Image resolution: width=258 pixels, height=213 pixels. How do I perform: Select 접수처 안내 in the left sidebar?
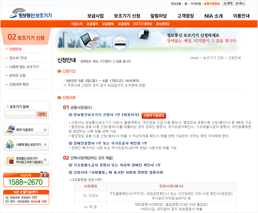pos(18,58)
